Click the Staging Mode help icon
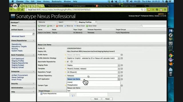Image resolution: width=183 pixels, height=102 pixels. click(x=122, y=65)
